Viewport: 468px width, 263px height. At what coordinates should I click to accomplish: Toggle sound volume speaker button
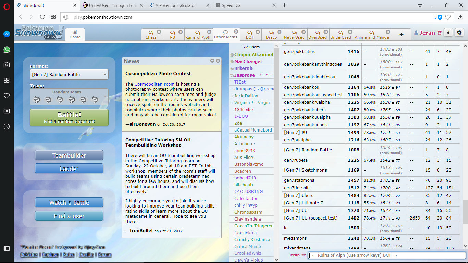448,33
